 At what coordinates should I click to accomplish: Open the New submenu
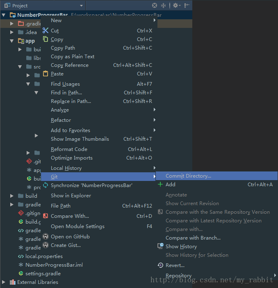(x=99, y=20)
